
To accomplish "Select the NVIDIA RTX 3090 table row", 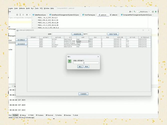I will point(70,41).
